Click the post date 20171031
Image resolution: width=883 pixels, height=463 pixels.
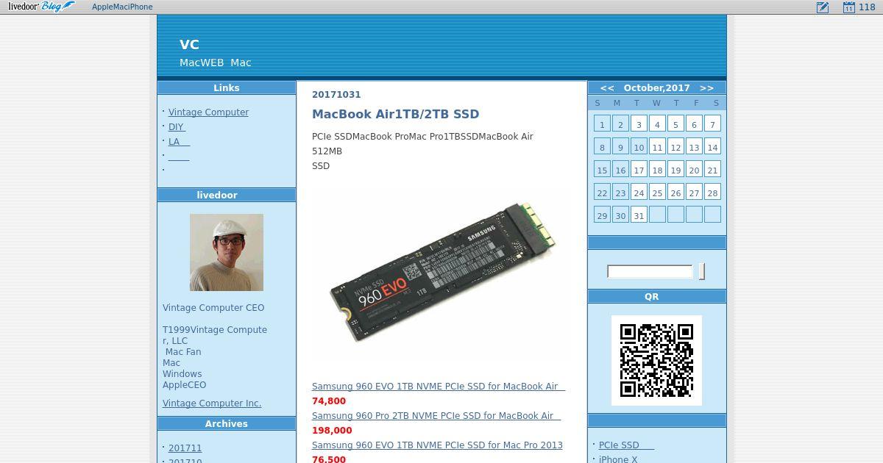click(336, 95)
